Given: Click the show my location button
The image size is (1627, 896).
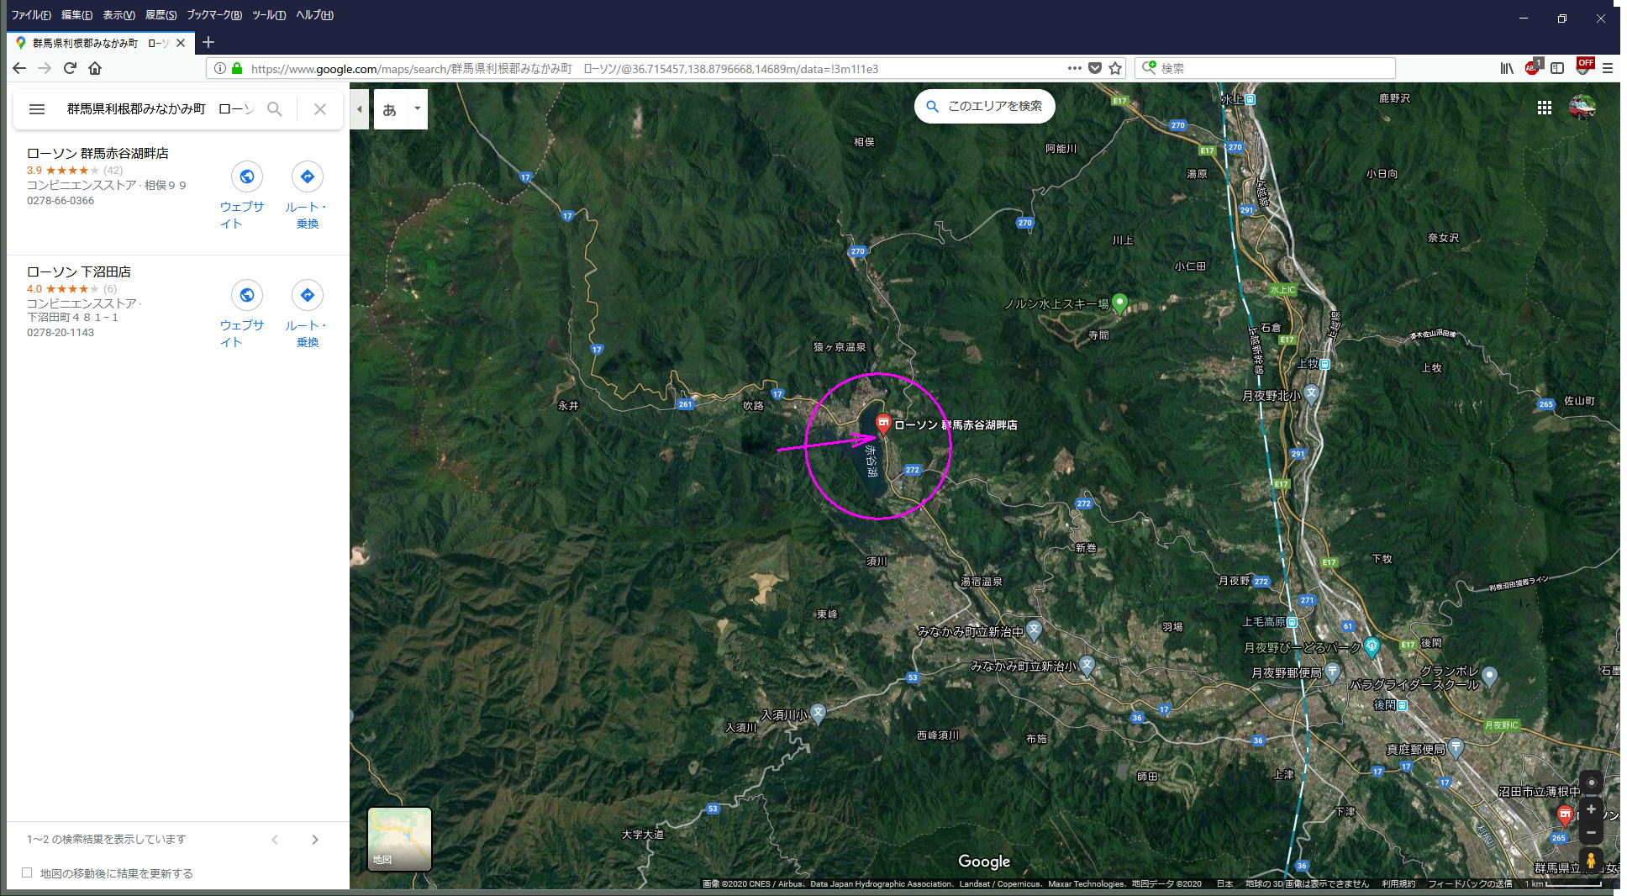Looking at the screenshot, I should [x=1591, y=783].
